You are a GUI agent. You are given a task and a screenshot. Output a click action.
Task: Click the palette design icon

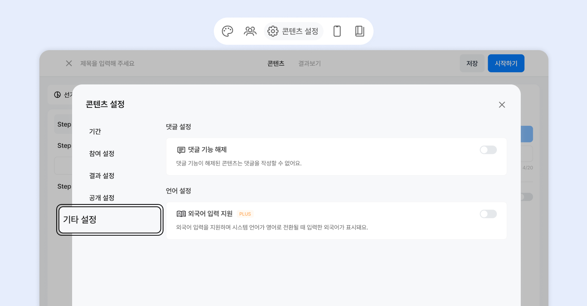pos(227,31)
